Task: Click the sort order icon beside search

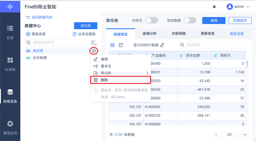Action: (94, 43)
